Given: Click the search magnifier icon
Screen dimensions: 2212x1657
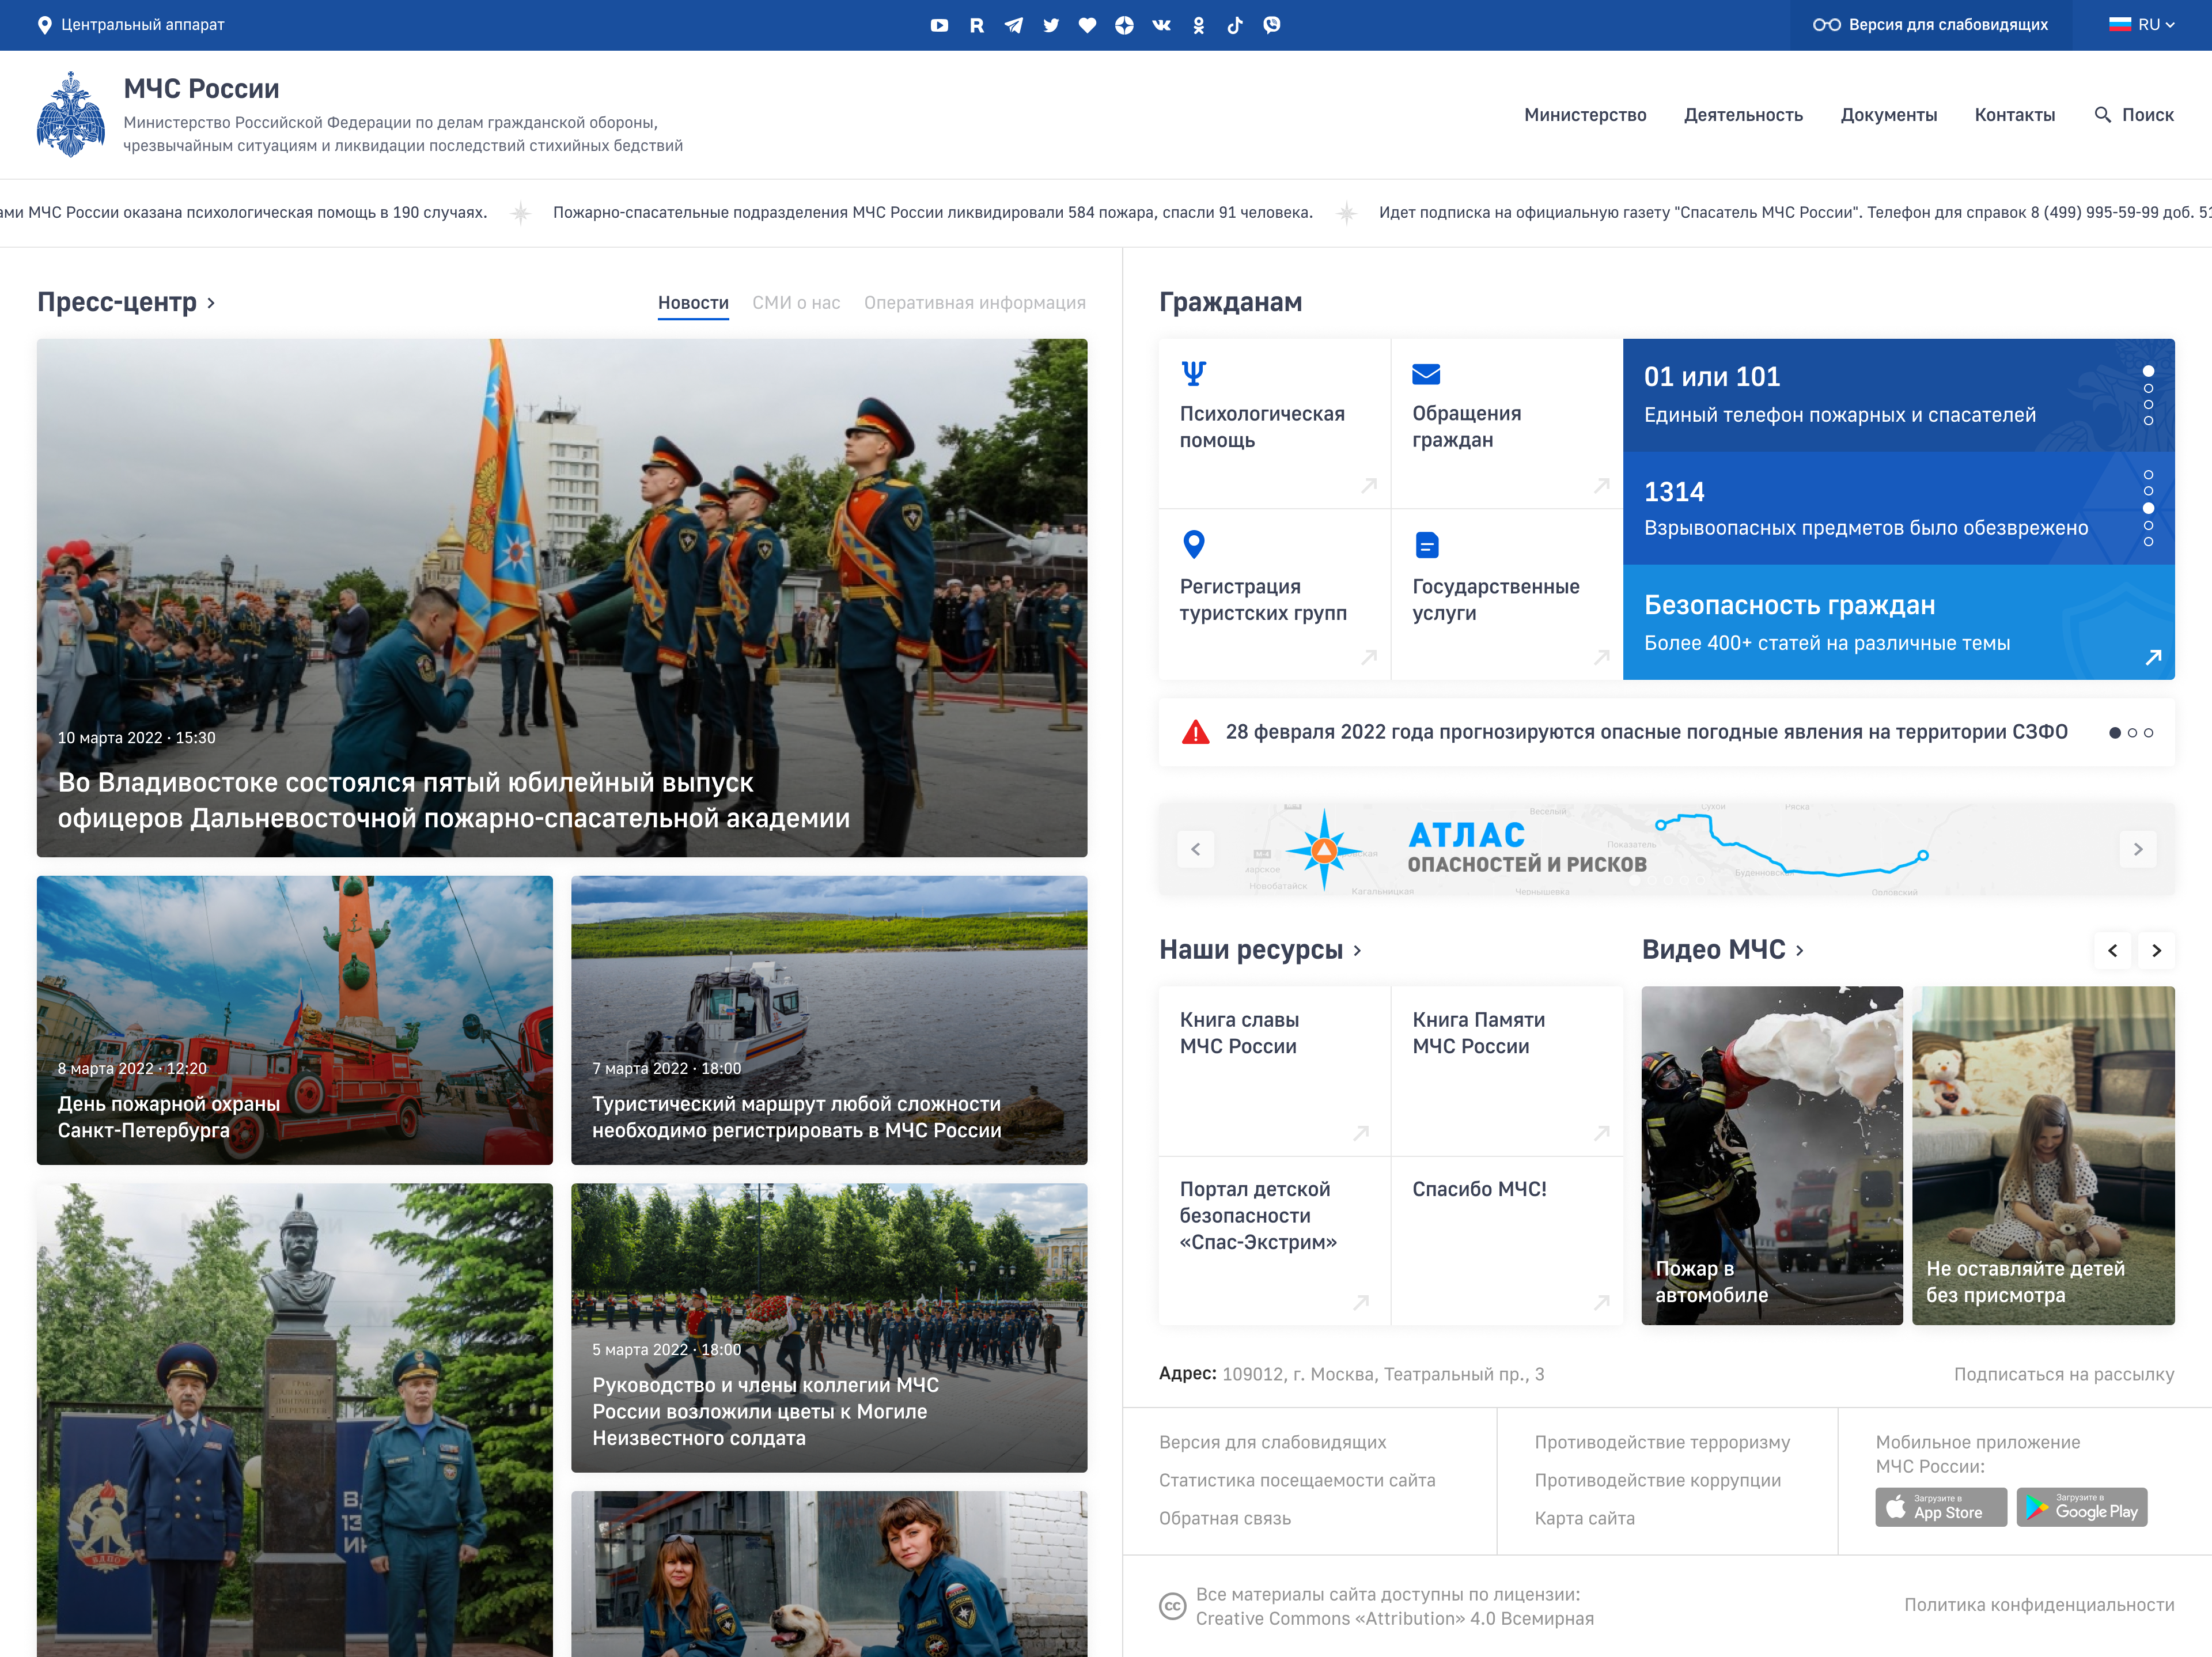Looking at the screenshot, I should (2102, 115).
